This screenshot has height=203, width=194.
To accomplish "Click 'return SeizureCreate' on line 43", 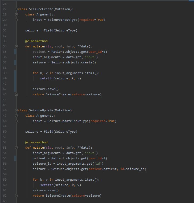I will (51, 94).
